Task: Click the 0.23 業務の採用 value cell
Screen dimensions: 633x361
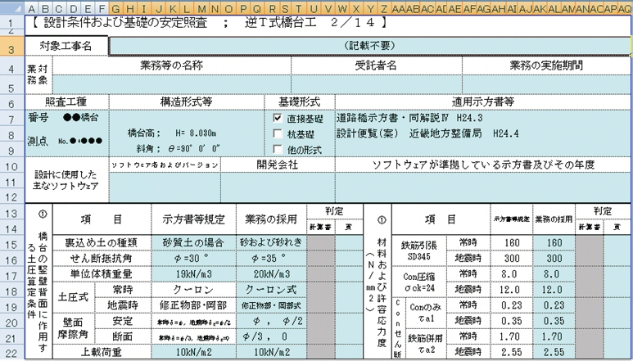Action: tap(554, 305)
